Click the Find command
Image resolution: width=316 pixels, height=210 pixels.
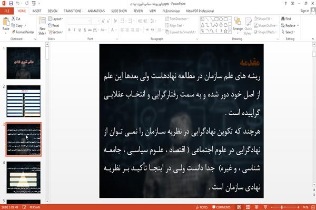(286, 19)
